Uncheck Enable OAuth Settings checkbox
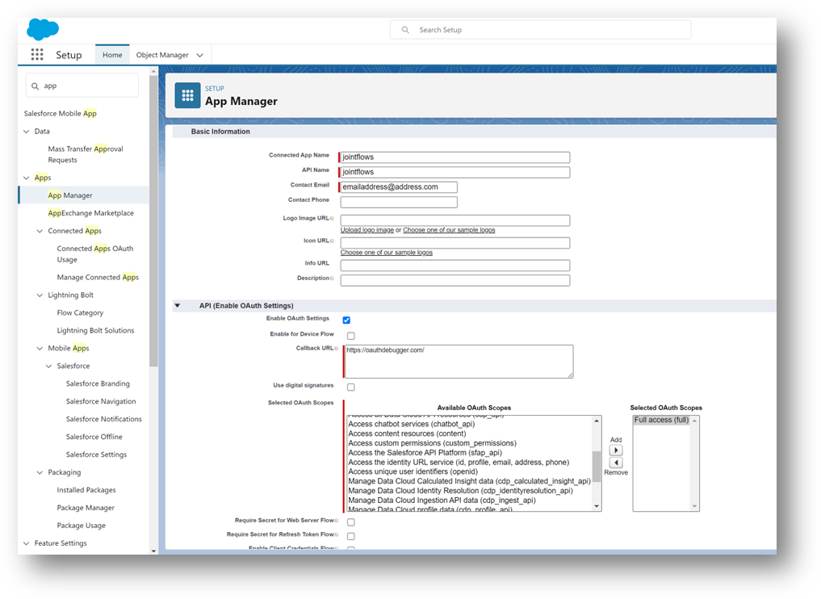This screenshot has height=599, width=821. pos(346,320)
